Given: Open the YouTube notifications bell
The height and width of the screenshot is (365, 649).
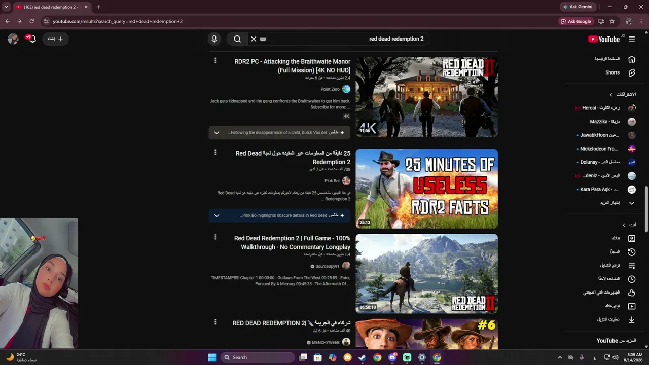Looking at the screenshot, I should 31,39.
